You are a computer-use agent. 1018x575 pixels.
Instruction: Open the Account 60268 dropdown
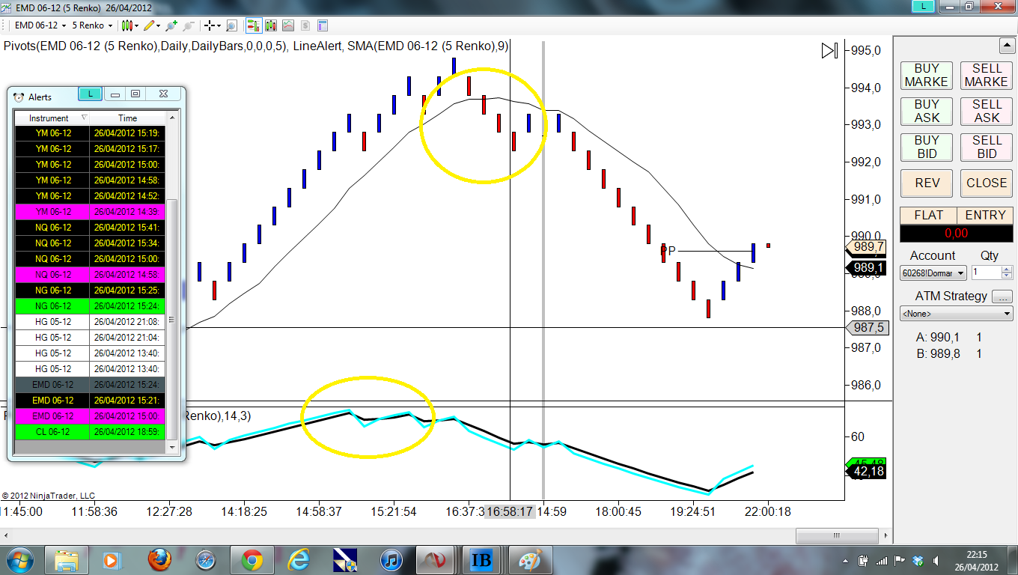(x=933, y=273)
